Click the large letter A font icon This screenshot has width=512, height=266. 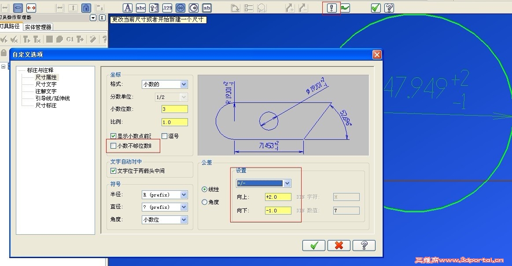127,8
